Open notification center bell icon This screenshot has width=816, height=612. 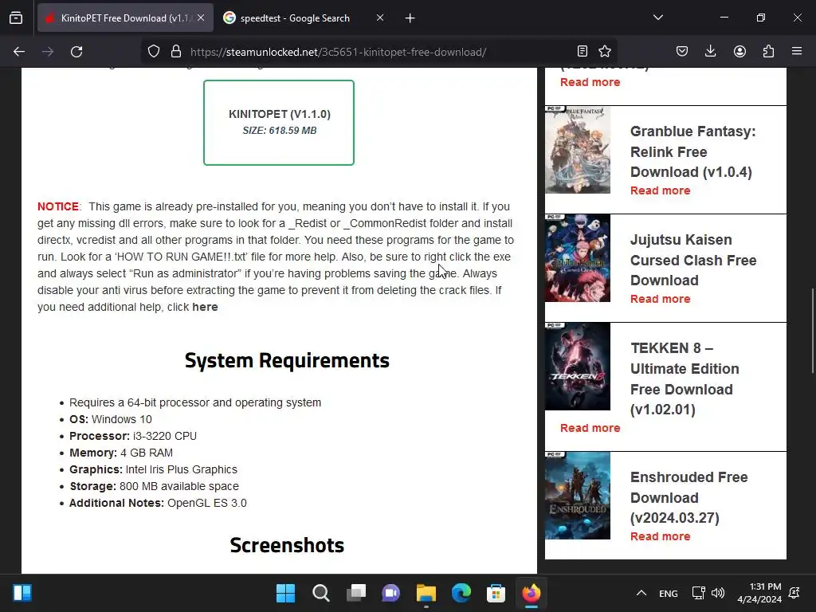pos(794,593)
